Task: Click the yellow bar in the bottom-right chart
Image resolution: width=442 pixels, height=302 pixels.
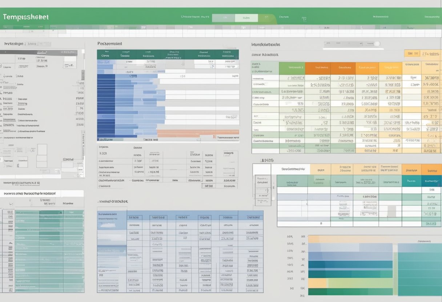Action: [317, 283]
